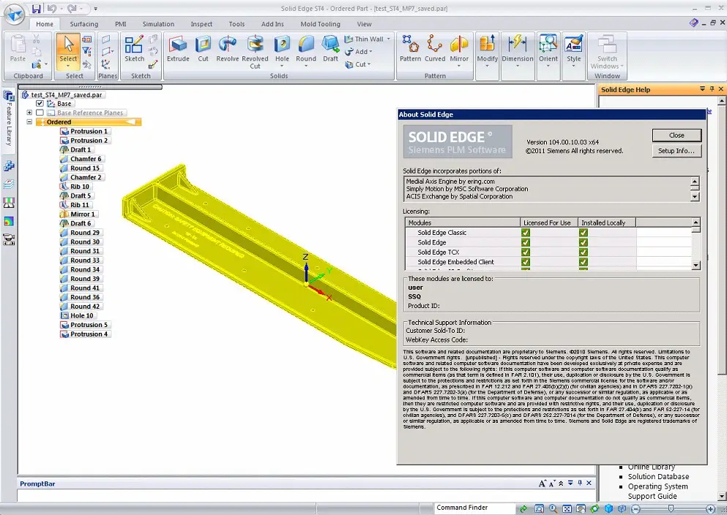Collapse the Ordered tree node

(x=29, y=122)
